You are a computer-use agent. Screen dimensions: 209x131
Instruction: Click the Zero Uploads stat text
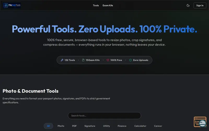pos(141,60)
